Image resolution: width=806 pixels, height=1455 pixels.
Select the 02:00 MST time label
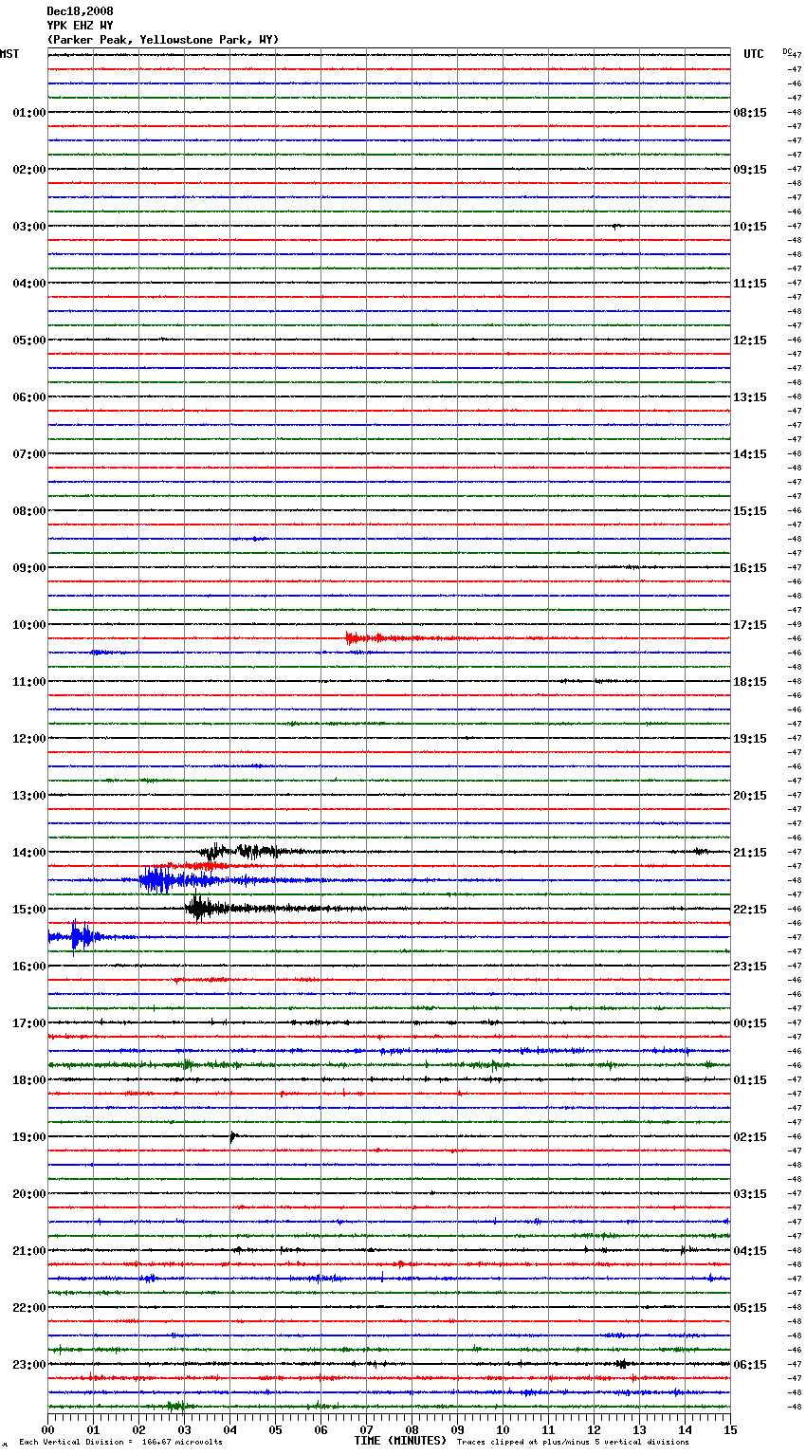point(29,170)
